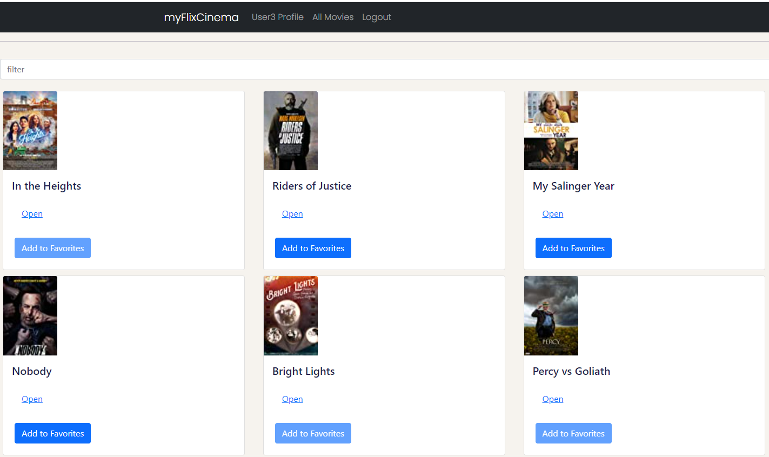Open details for Percy vs Goliath
The width and height of the screenshot is (769, 457).
coord(552,399)
